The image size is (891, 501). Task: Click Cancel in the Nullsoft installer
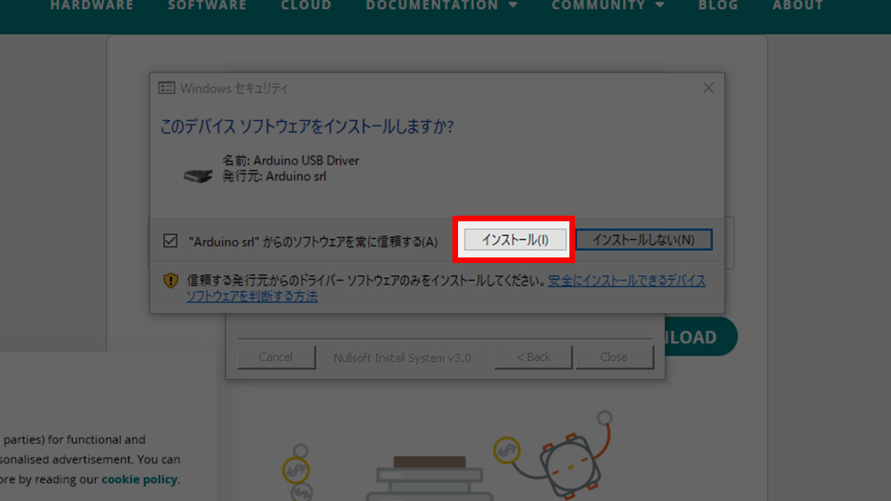click(x=276, y=357)
